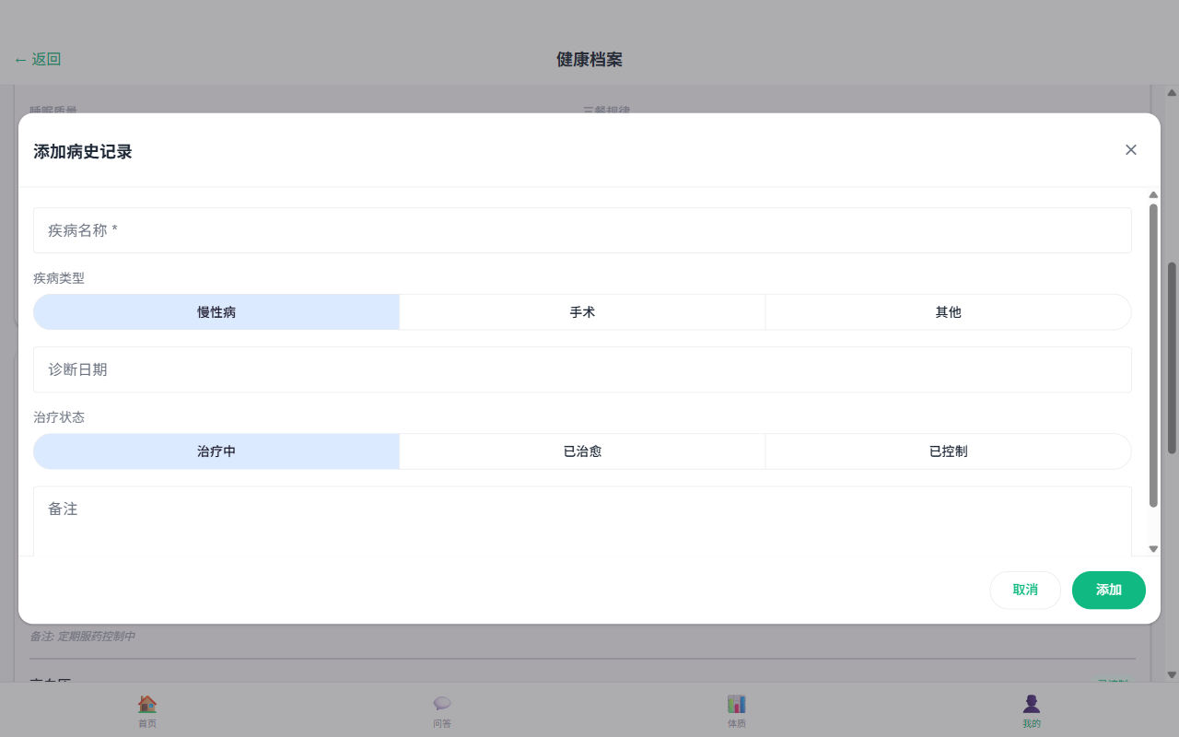1179x737 pixels.
Task: Select 其他 disease type
Action: pos(948,312)
